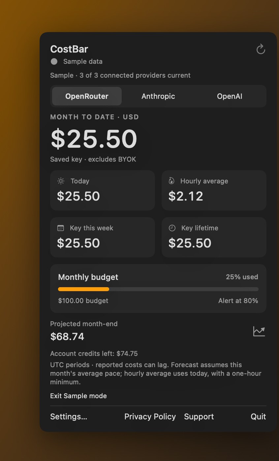This screenshot has width=279, height=461.
Task: Open the Support link
Action: (x=199, y=417)
